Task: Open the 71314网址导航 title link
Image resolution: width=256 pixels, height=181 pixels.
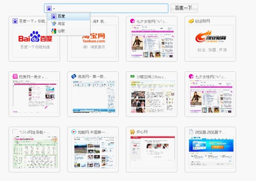Action: pyautogui.click(x=34, y=132)
